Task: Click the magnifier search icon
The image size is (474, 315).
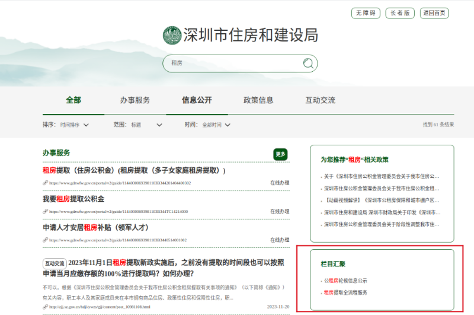Action: point(308,63)
